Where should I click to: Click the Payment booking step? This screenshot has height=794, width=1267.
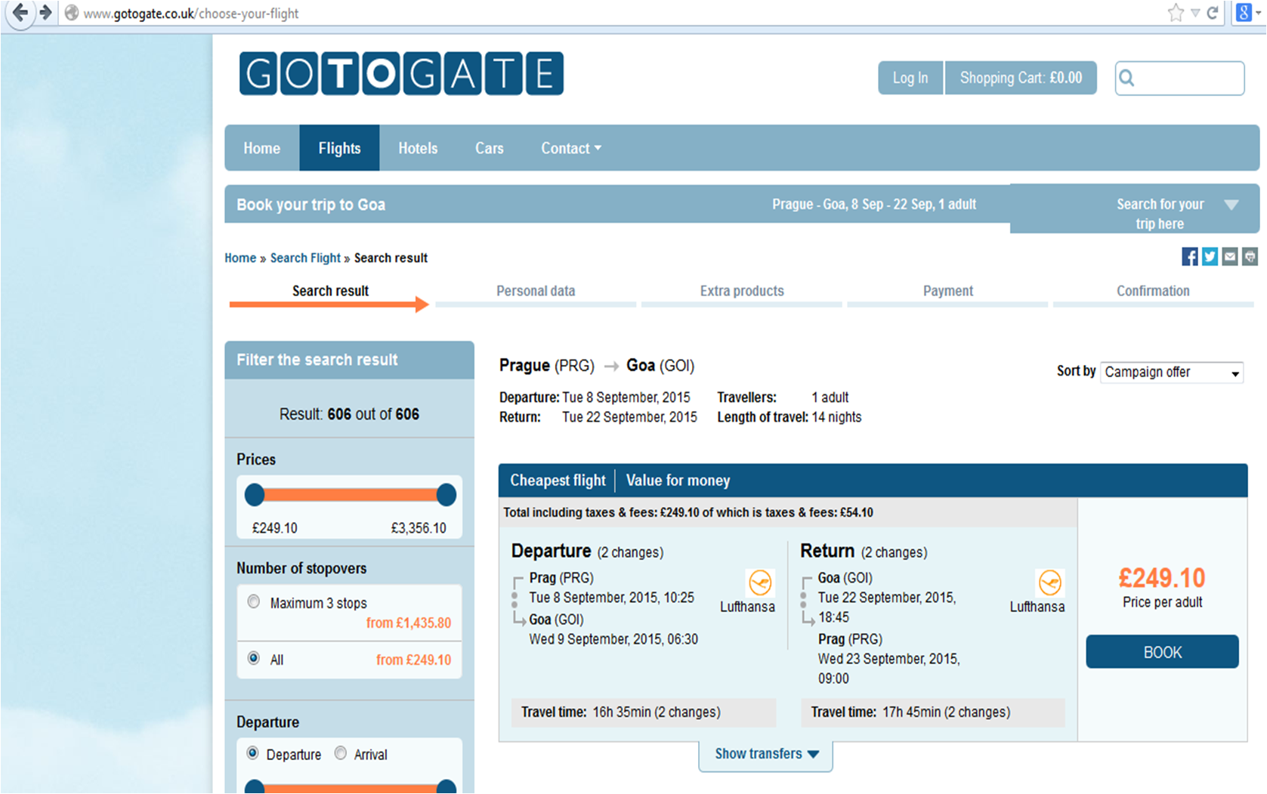tap(948, 291)
